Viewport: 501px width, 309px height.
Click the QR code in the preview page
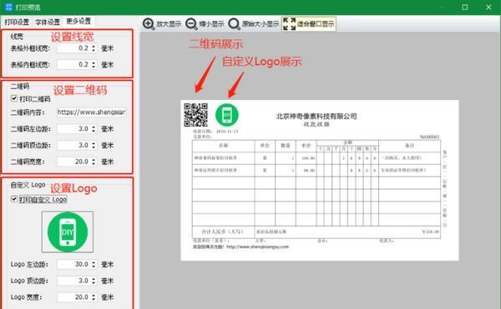point(195,115)
